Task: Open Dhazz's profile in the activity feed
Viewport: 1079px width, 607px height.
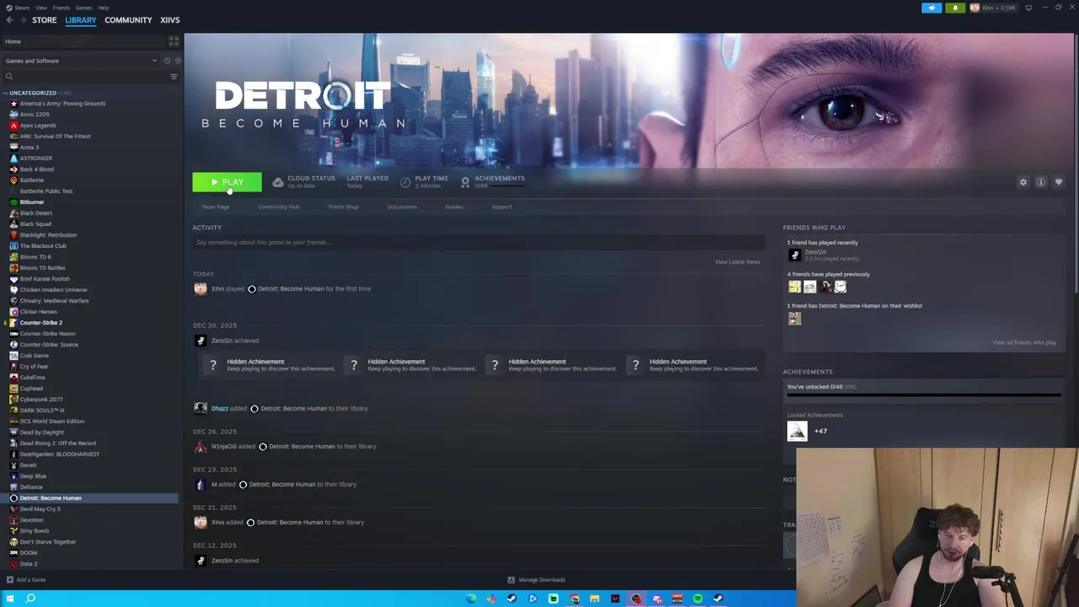Action: 219,409
